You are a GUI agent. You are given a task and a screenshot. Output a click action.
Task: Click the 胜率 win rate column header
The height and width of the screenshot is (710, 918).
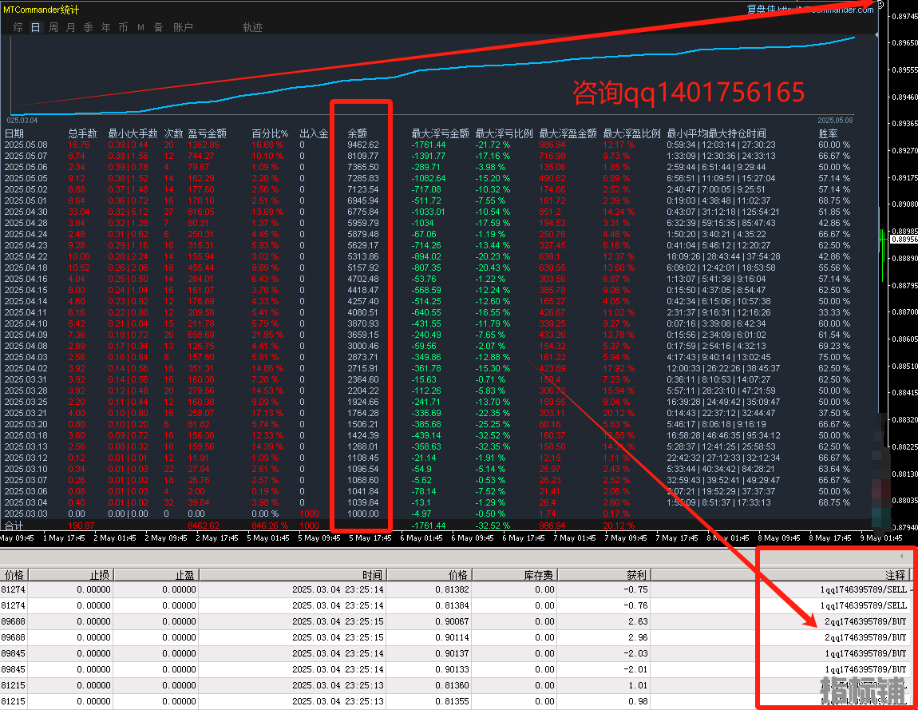(x=829, y=133)
